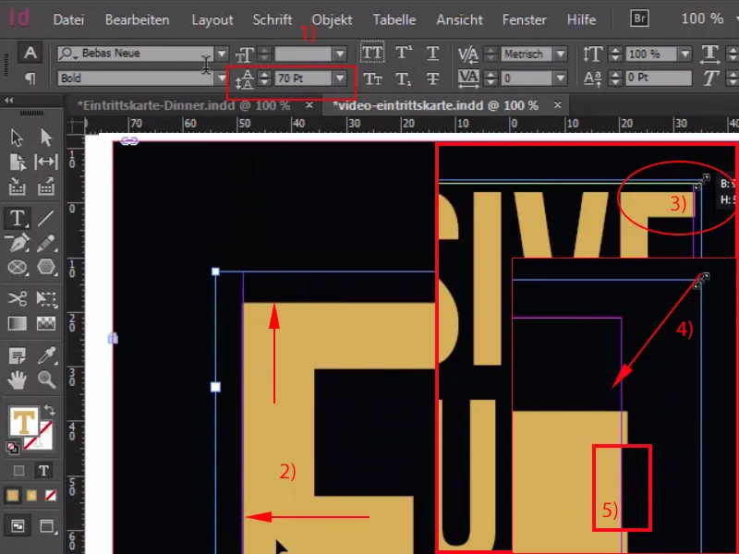Toggle Underline formatting
Viewport: 739px width, 554px height.
click(x=432, y=53)
